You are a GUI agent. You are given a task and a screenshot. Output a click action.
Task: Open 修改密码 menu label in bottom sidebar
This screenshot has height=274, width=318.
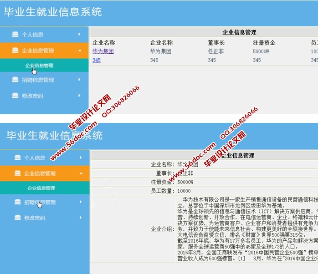pyautogui.click(x=35, y=218)
